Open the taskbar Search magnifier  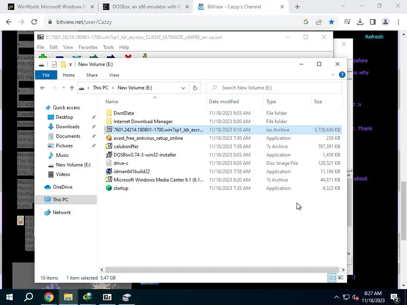click(x=29, y=297)
